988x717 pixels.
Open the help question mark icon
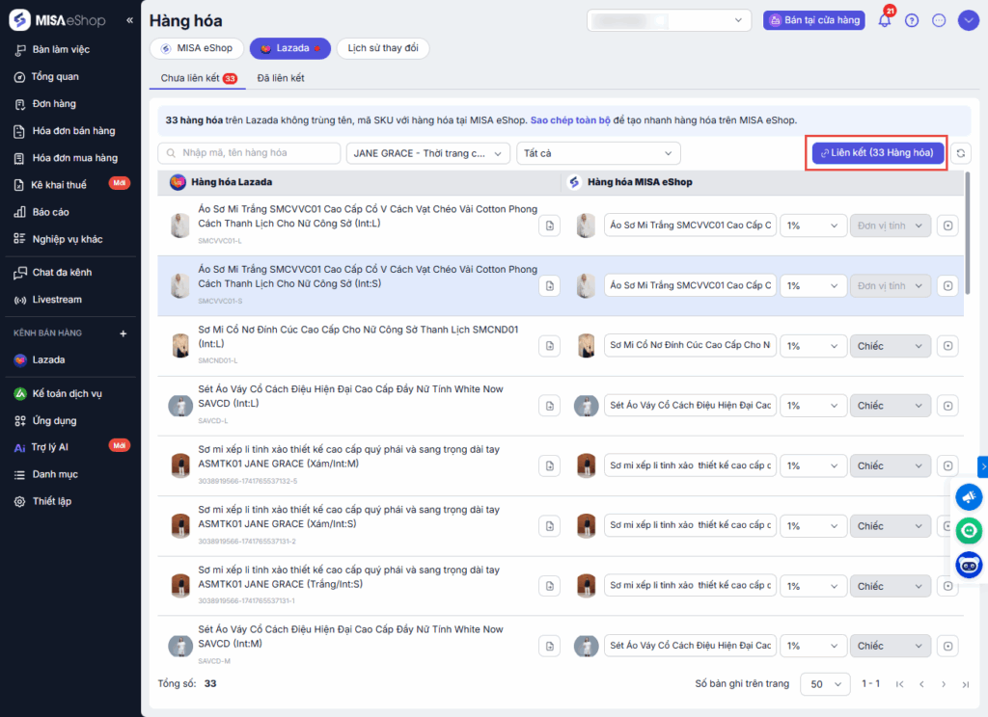tap(911, 20)
